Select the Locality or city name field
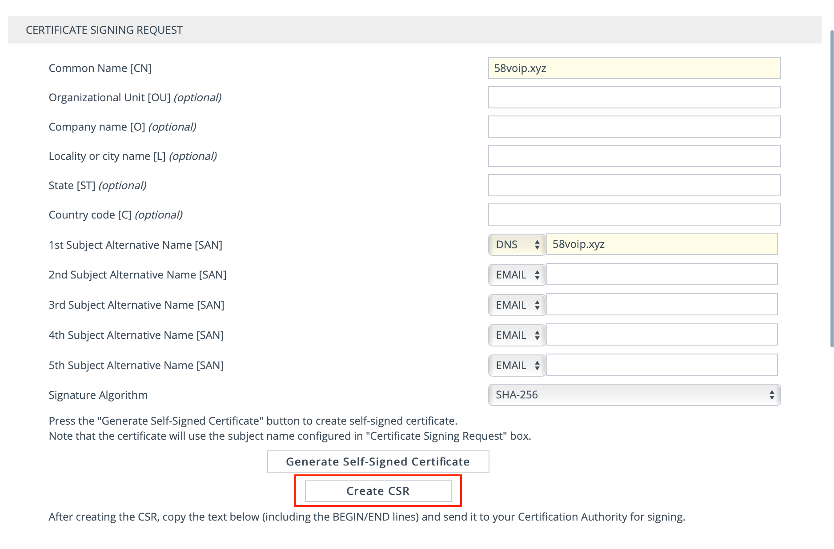This screenshot has width=834, height=549. [634, 156]
